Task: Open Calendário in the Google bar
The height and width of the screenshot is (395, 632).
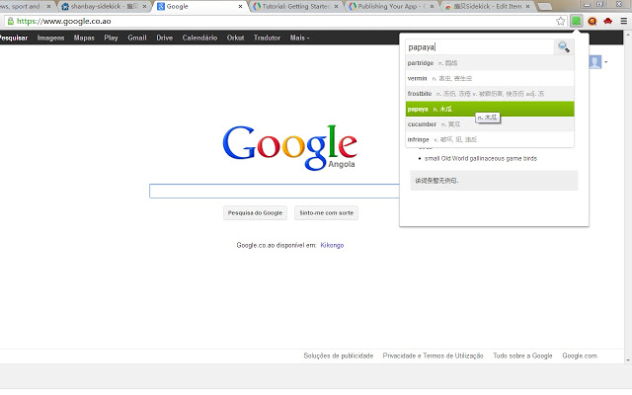Action: coord(199,38)
